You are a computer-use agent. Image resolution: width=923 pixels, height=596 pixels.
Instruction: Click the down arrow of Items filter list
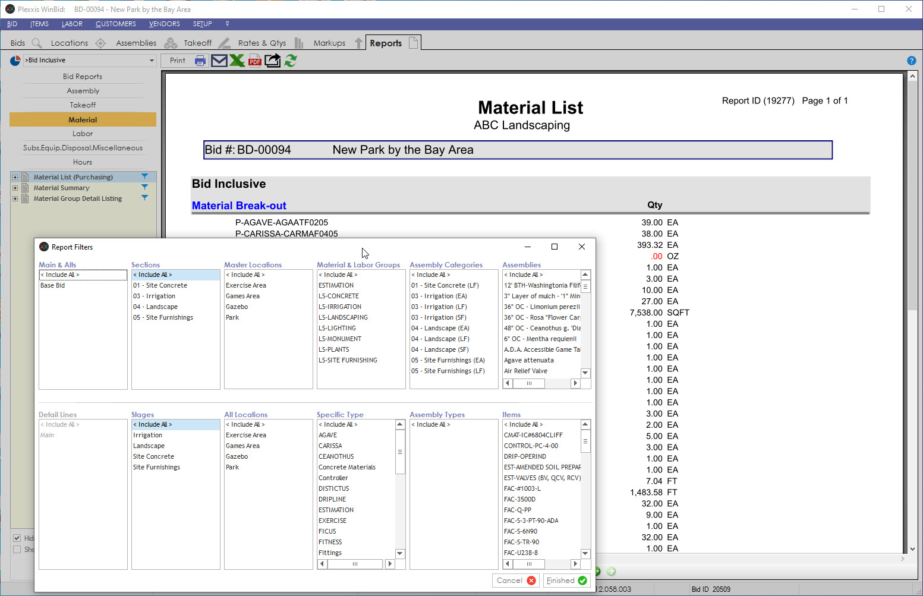[585, 554]
